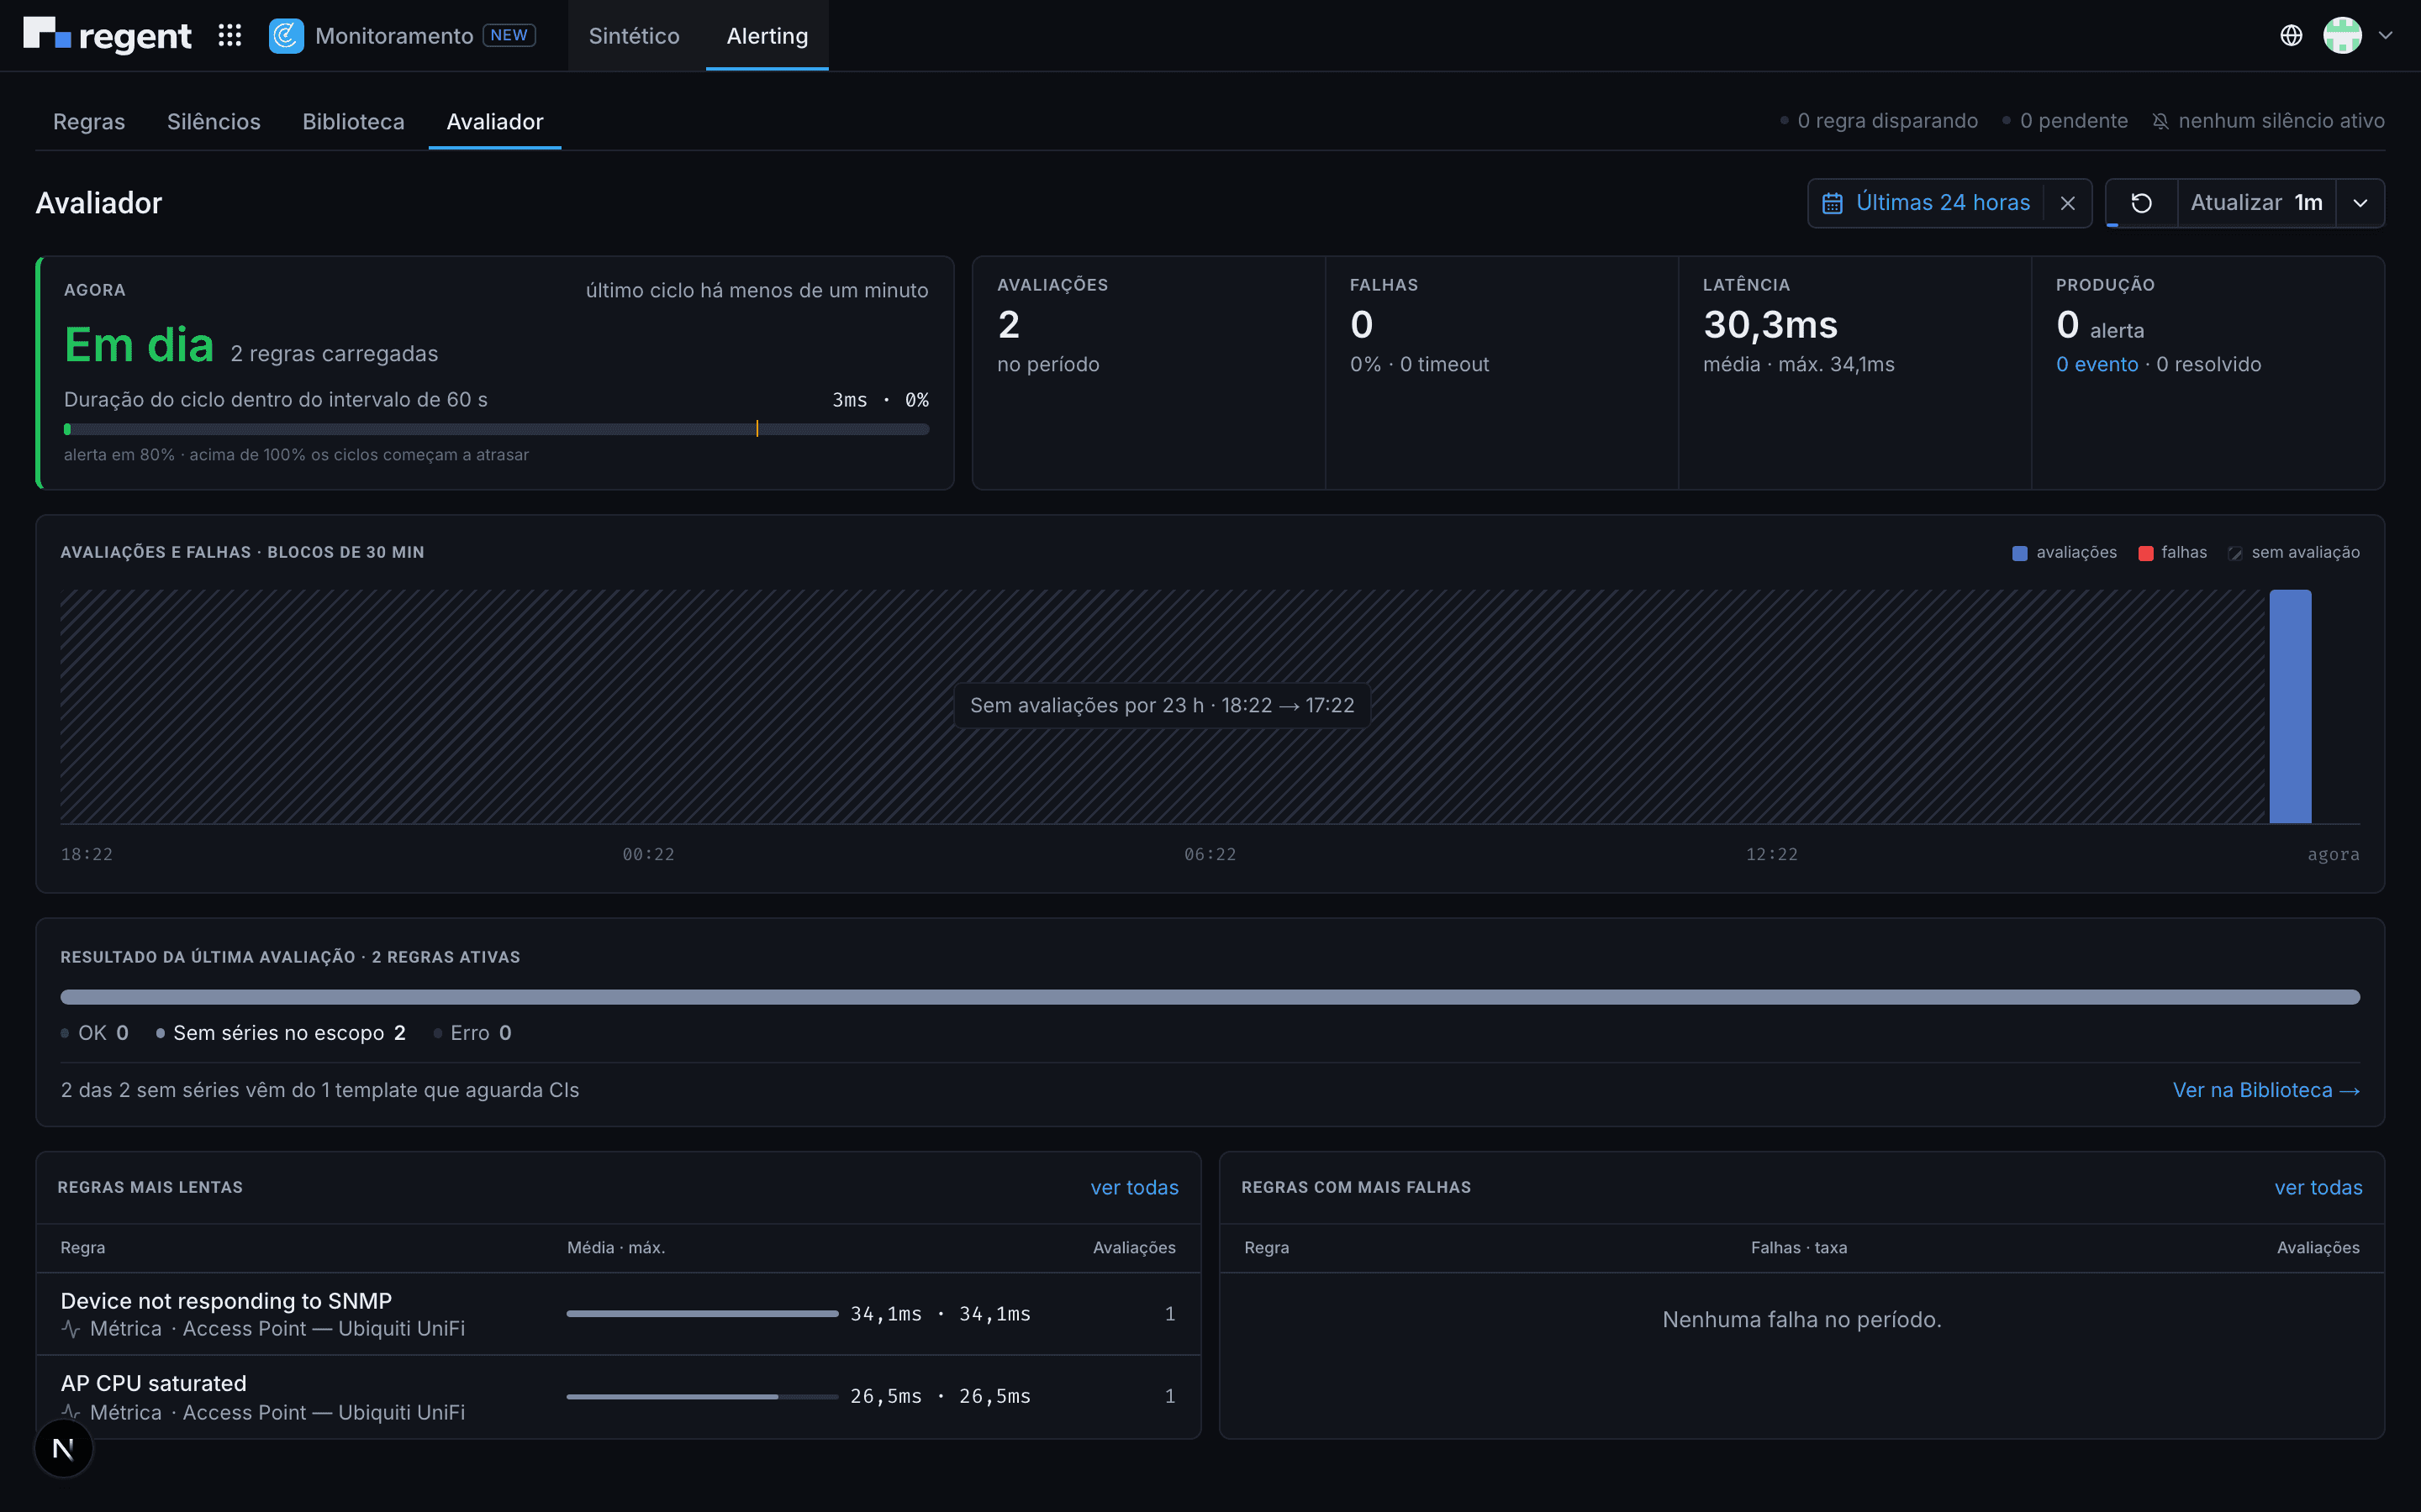
Task: Clear the Últimas 24 horas filter
Action: pos(2068,203)
